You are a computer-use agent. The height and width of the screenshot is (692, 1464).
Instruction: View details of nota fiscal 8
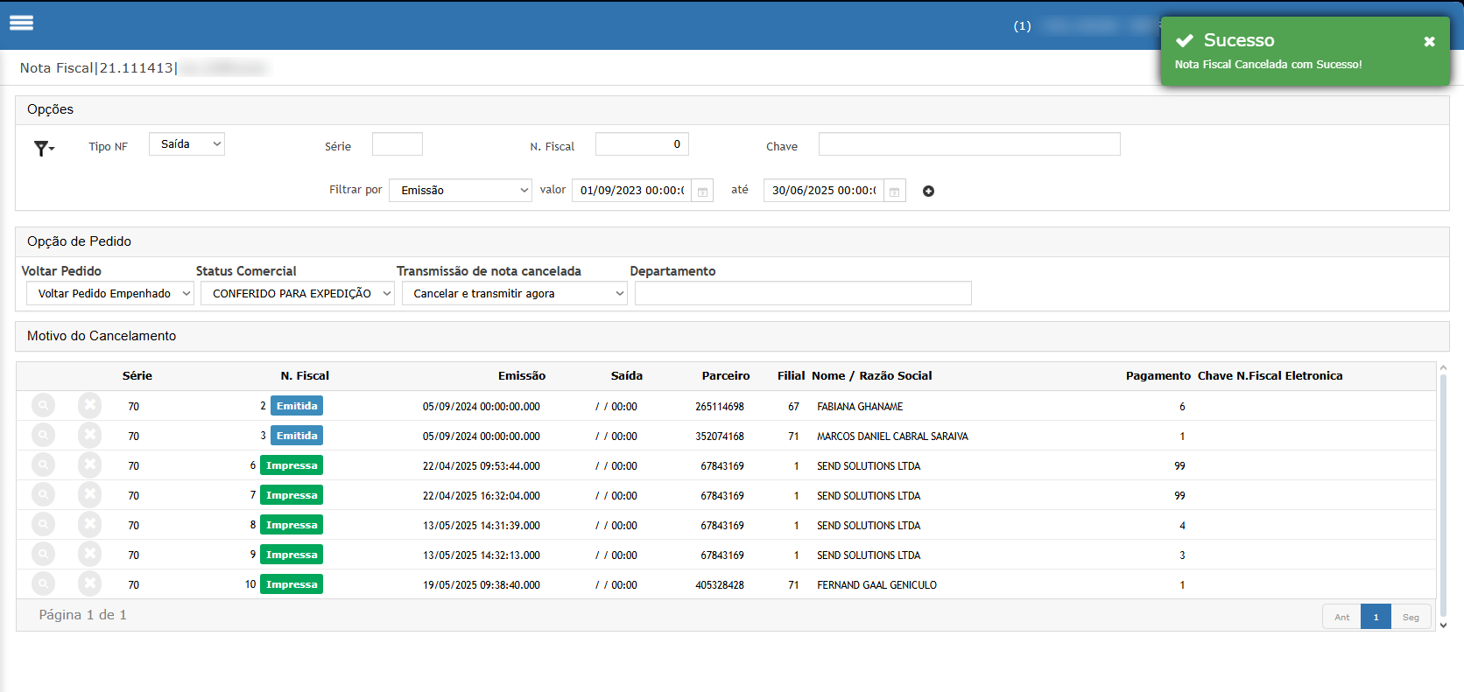click(43, 524)
